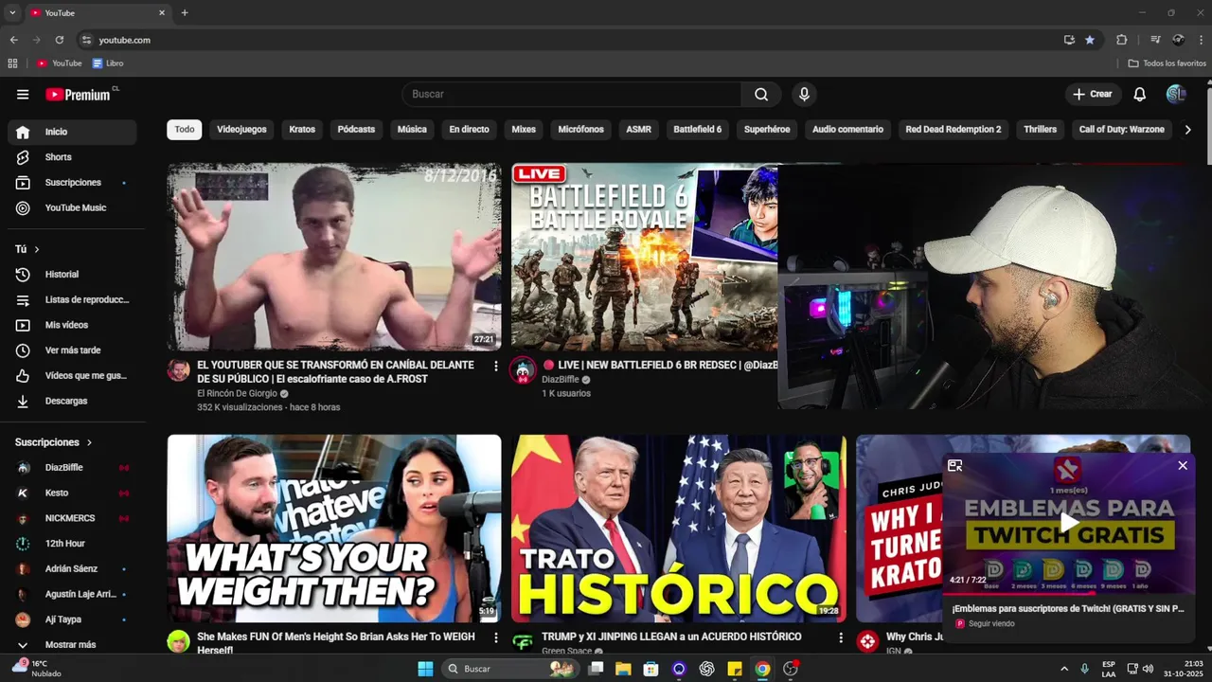Open 12th Hour subscription channel

(72, 544)
